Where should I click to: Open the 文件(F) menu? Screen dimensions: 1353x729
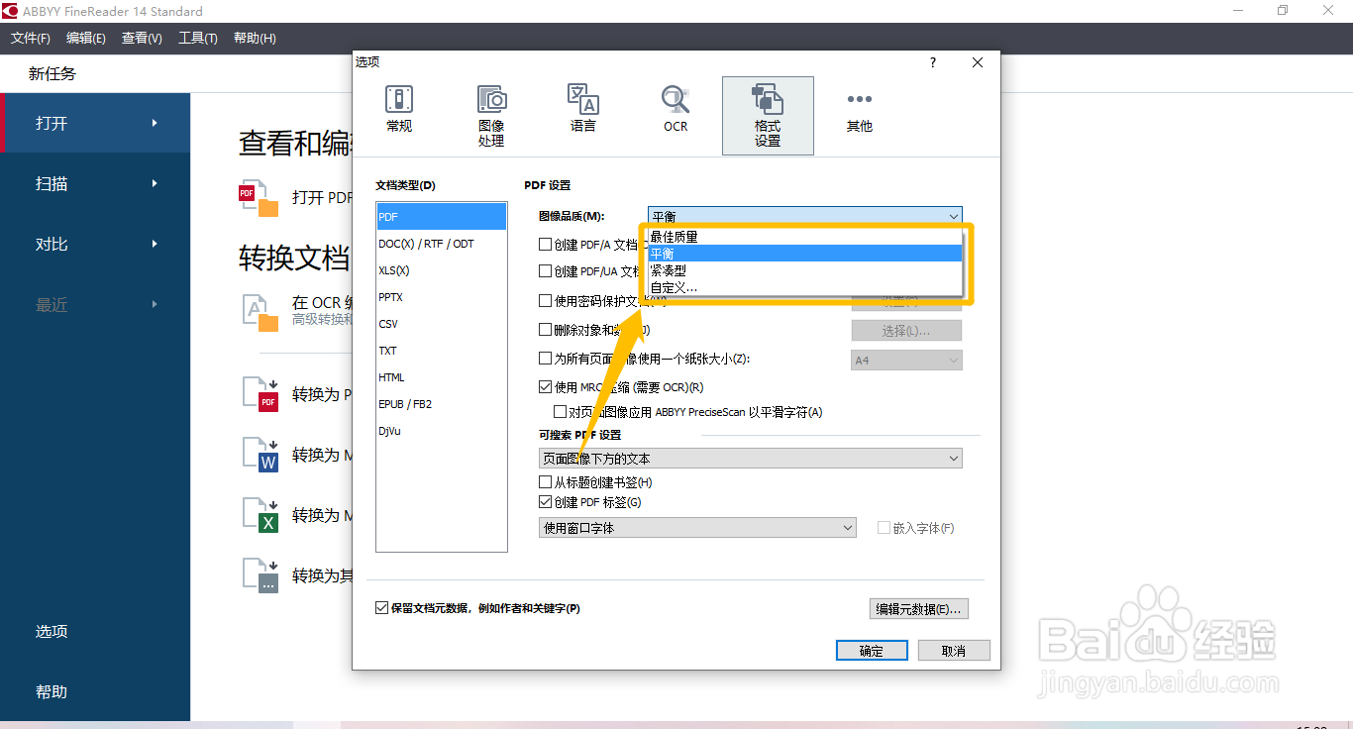click(x=31, y=38)
